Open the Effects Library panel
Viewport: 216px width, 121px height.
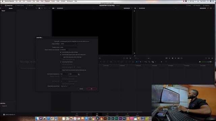(x=20, y=5)
